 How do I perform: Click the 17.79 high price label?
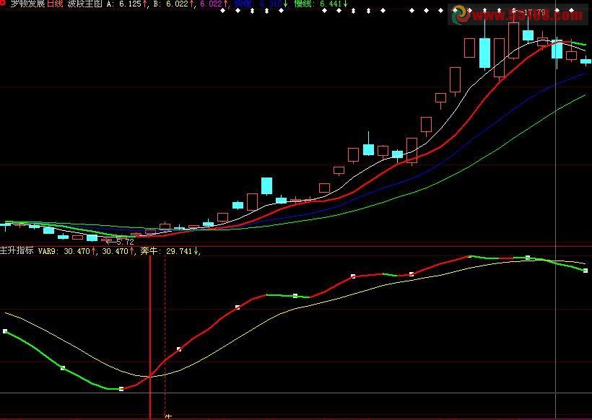tap(535, 12)
